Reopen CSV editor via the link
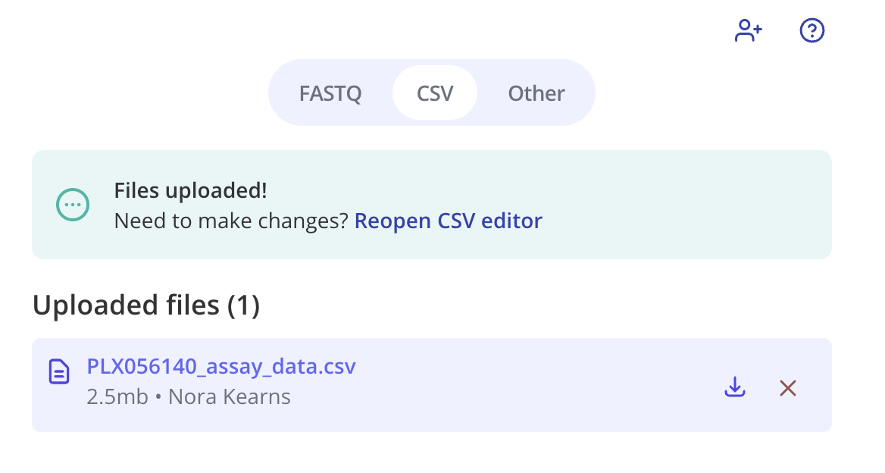 449,221
